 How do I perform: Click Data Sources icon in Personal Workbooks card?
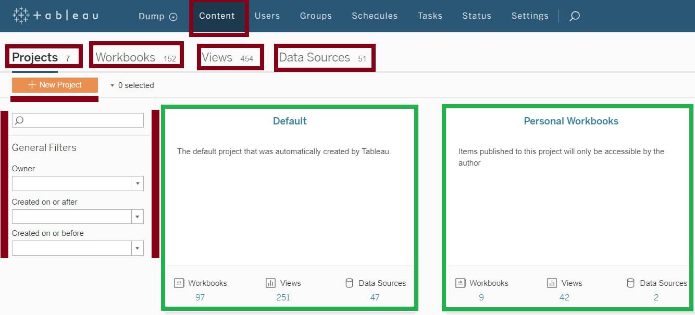pos(630,283)
